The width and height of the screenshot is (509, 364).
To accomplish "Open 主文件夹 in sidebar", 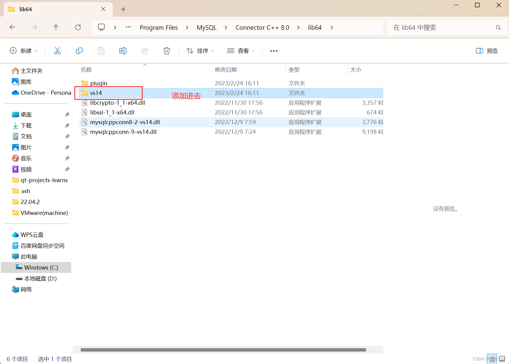I will 27,71.
